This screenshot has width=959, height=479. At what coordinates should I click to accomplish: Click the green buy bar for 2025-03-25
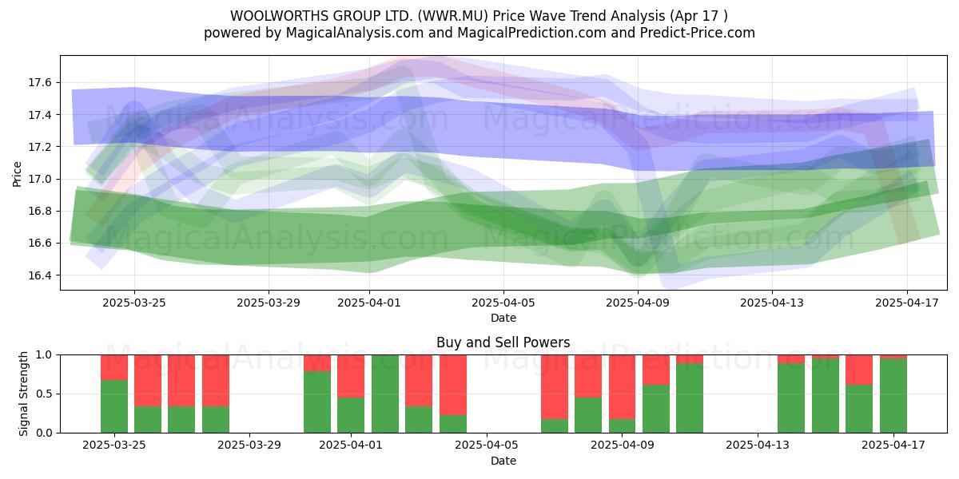[114, 406]
